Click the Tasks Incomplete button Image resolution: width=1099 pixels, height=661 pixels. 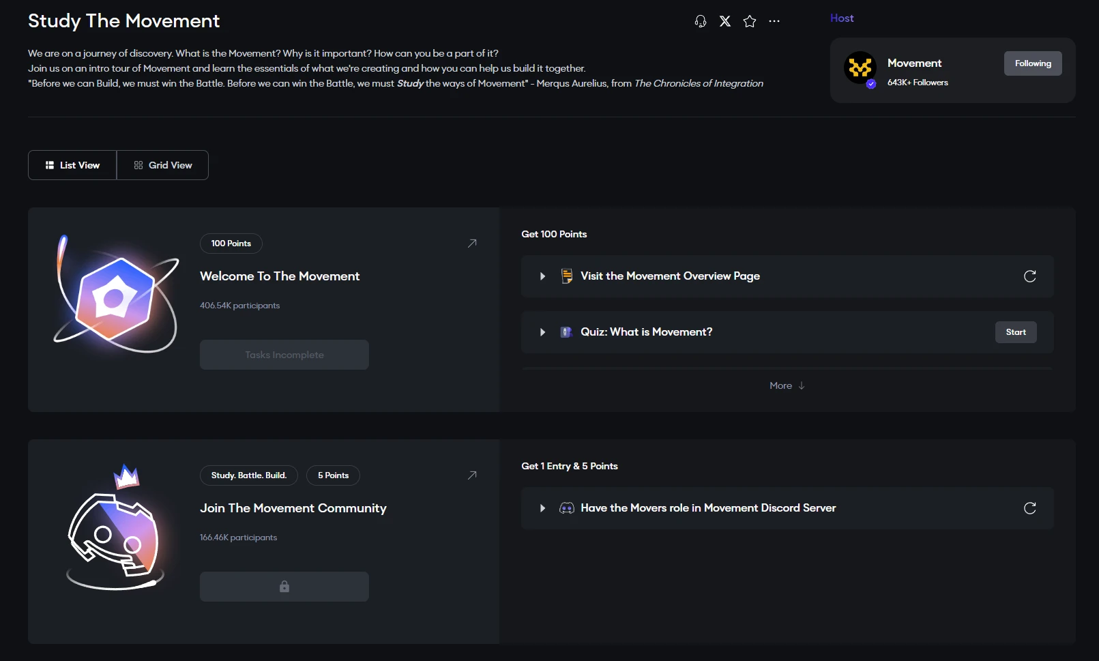[x=284, y=355]
